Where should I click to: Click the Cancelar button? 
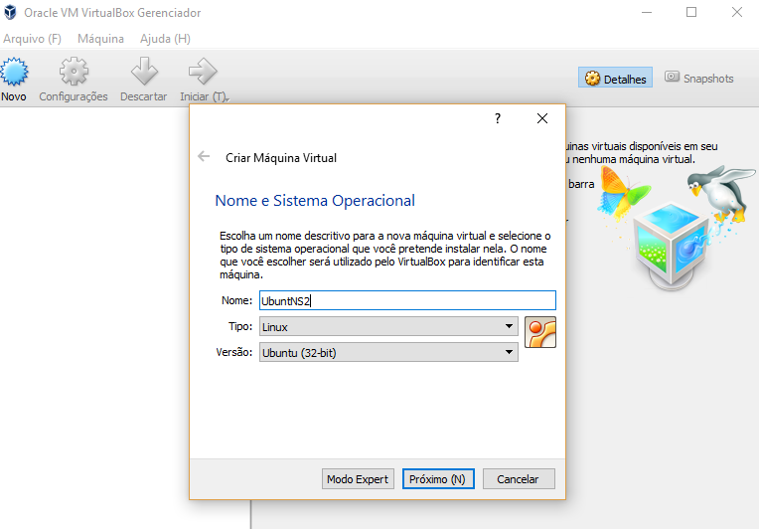[519, 479]
